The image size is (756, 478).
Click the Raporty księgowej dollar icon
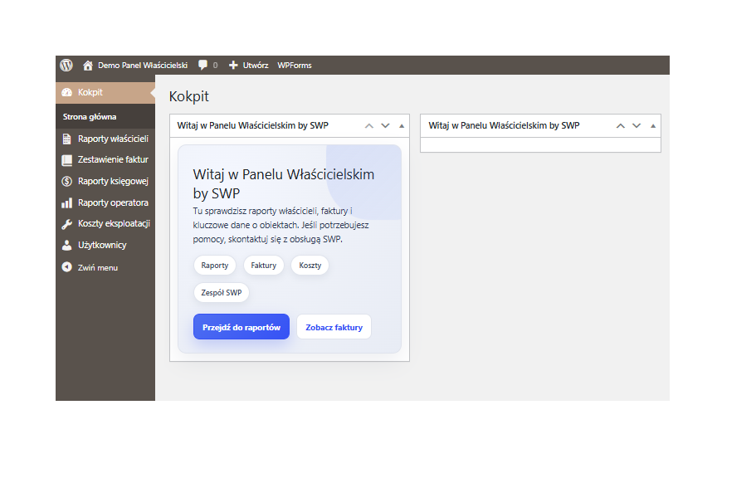coord(67,181)
